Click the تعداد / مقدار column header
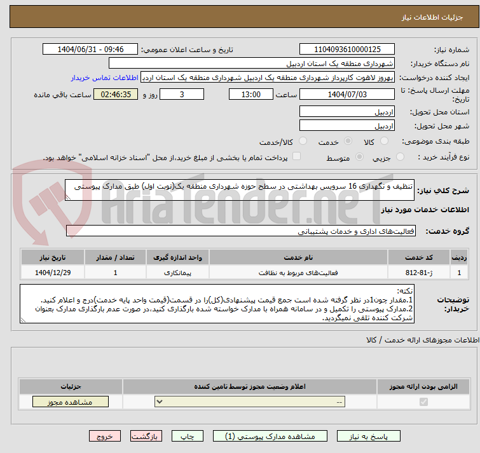 (116, 257)
